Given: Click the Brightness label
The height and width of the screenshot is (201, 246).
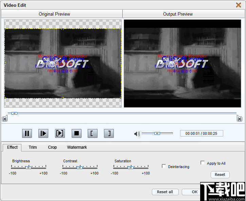Looking at the screenshot, I should click(21, 161).
